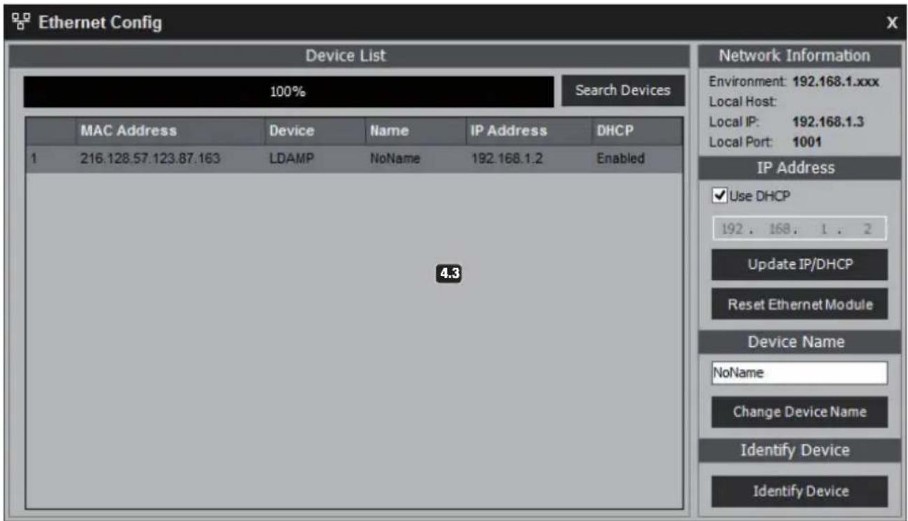The width and height of the screenshot is (908, 521).
Task: Click Reset Ethernet Module button
Action: click(x=800, y=304)
